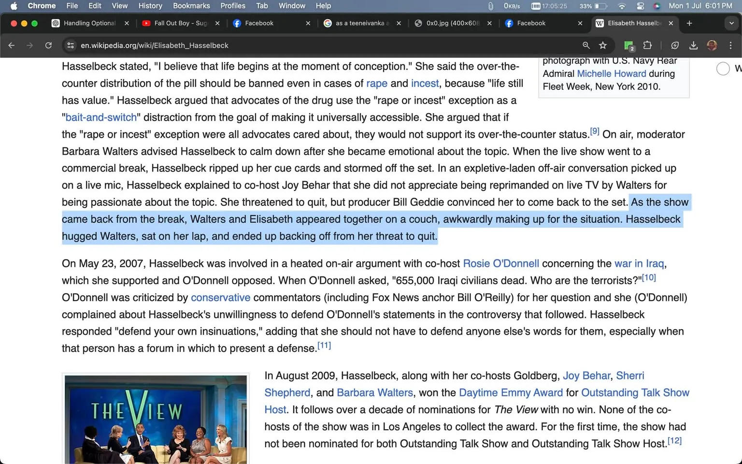The height and width of the screenshot is (464, 742).
Task: Open the green extension icon with badge
Action: (629, 45)
